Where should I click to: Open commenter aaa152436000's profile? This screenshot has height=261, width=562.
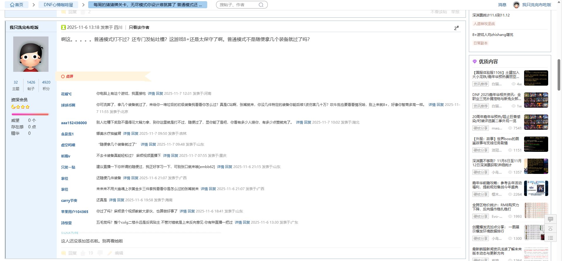(74, 123)
